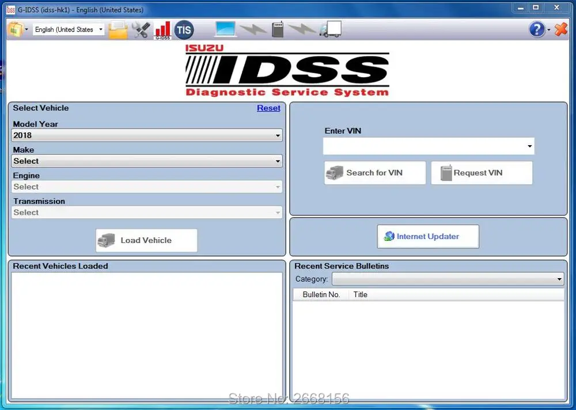Click the orange X exit icon

click(561, 29)
